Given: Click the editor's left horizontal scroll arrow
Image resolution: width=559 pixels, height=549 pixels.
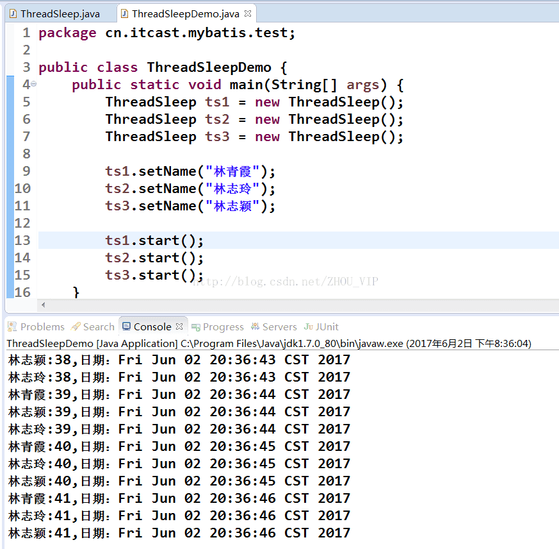Looking at the screenshot, I should pyautogui.click(x=43, y=305).
